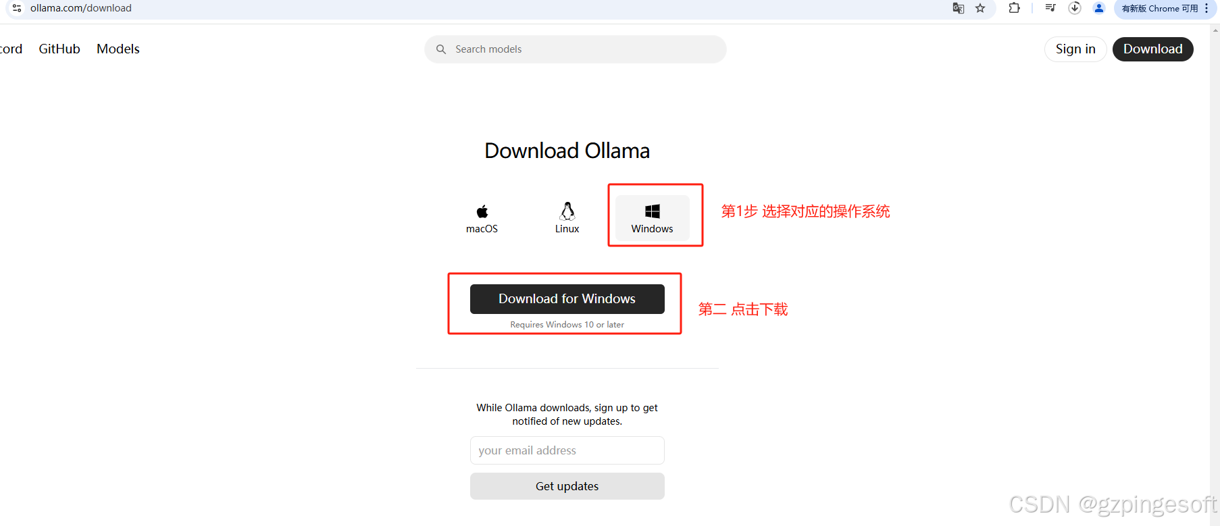Open the Models page link

pyautogui.click(x=118, y=49)
